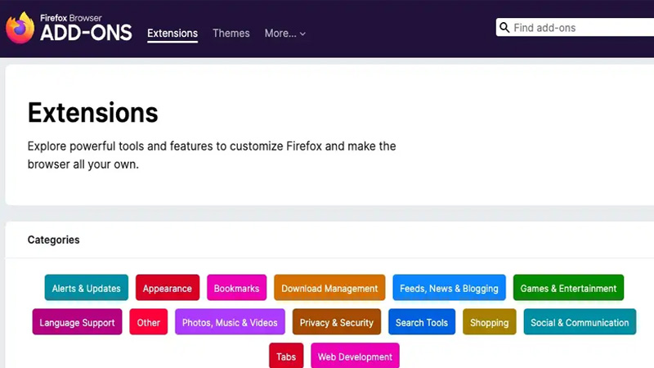Open the Shopping category

(489, 322)
